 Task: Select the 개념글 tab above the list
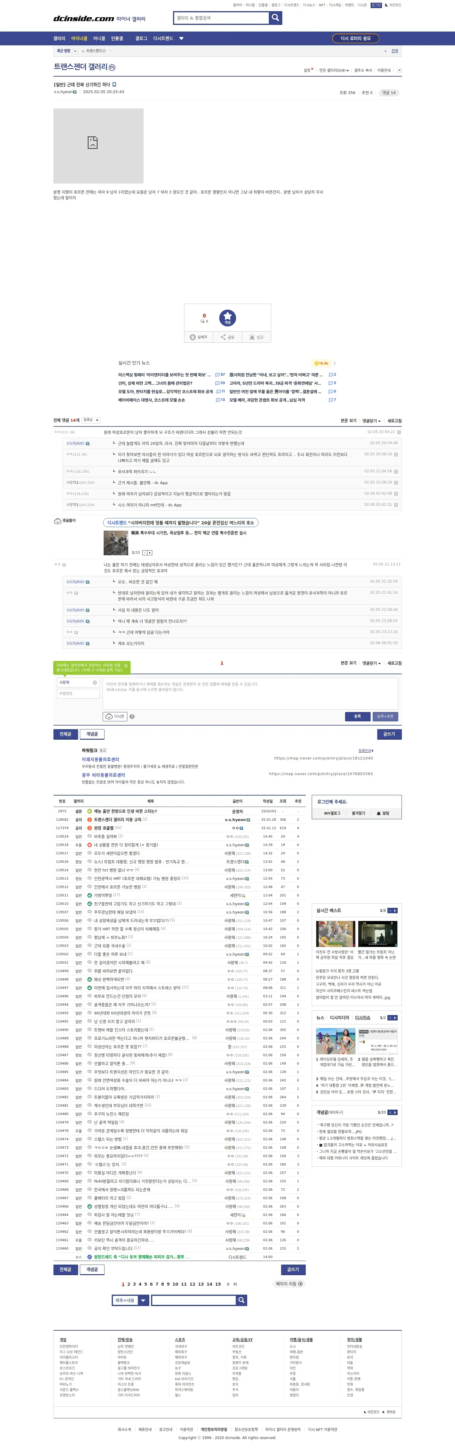coord(92,734)
